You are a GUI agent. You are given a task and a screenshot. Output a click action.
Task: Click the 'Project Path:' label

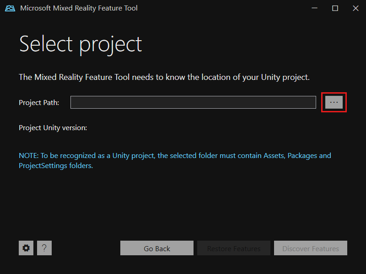(x=39, y=102)
